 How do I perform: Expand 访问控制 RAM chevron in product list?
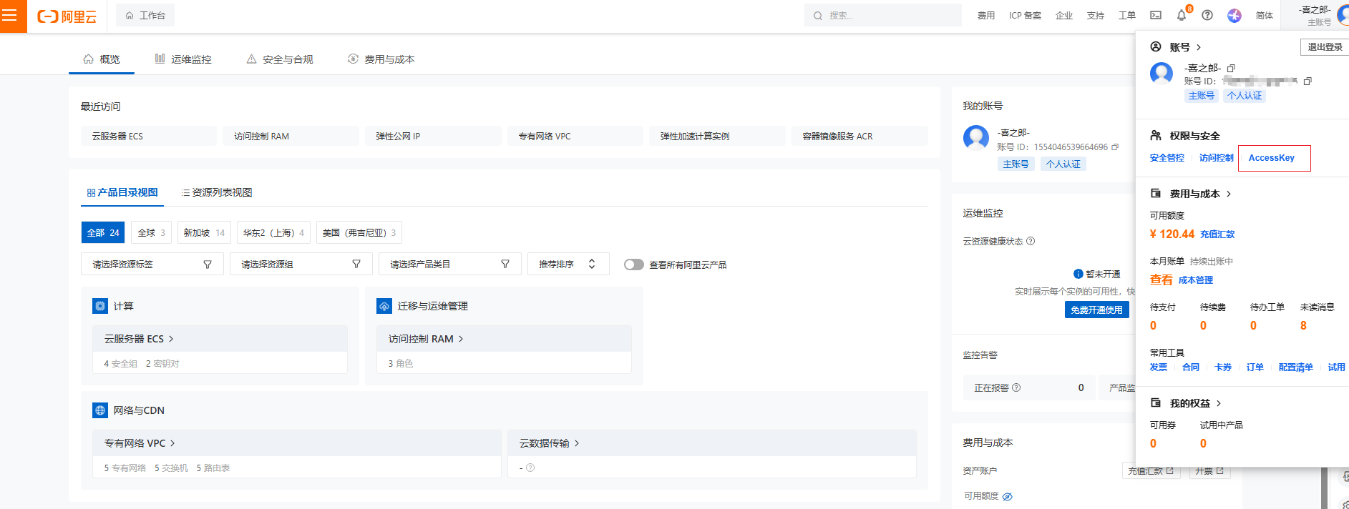coord(461,339)
